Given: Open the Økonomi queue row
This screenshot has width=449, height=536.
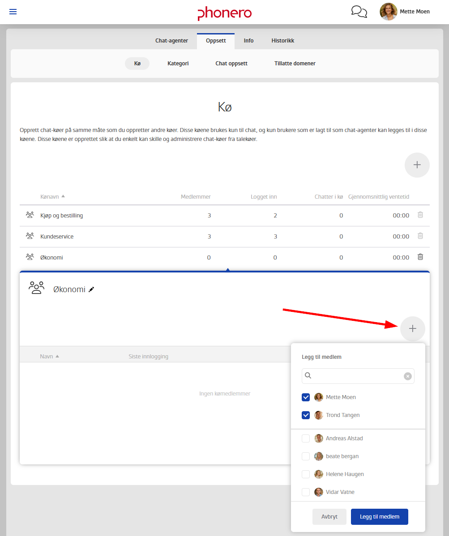Looking at the screenshot, I should tap(225, 257).
